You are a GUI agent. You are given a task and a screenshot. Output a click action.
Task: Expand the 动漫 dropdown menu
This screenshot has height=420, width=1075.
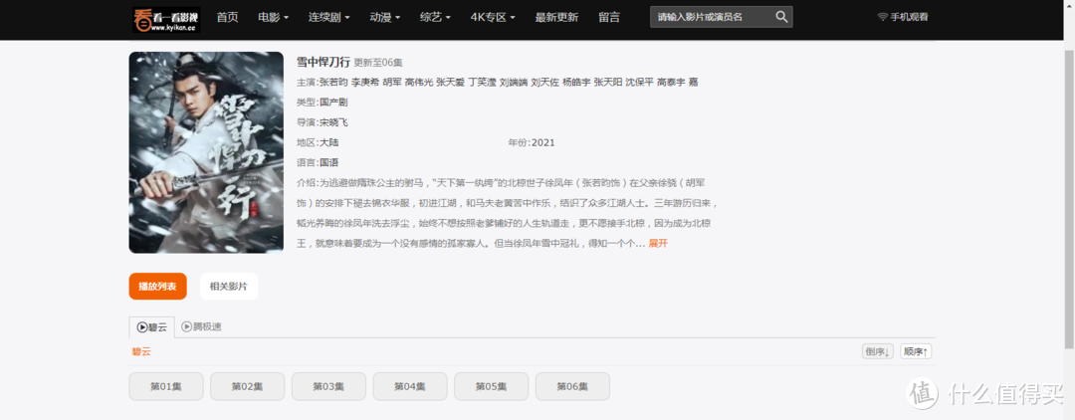click(385, 17)
